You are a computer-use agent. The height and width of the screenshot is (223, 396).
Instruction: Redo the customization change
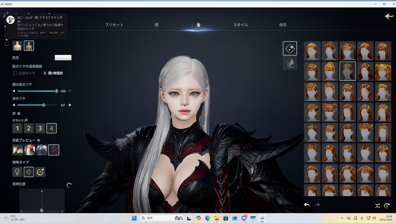(317, 205)
